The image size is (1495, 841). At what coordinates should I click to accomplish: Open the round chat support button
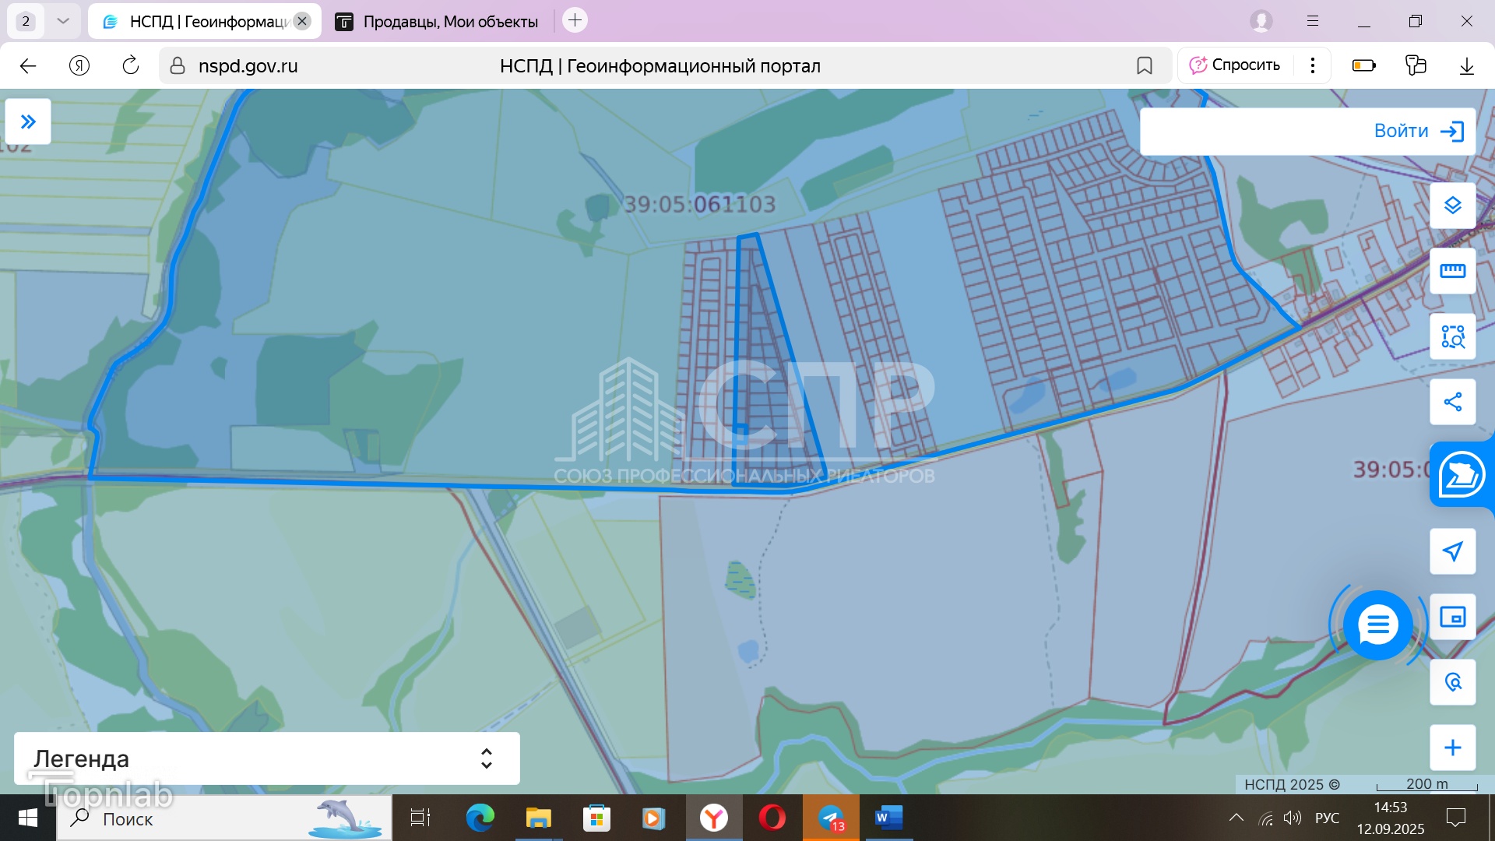click(1377, 625)
